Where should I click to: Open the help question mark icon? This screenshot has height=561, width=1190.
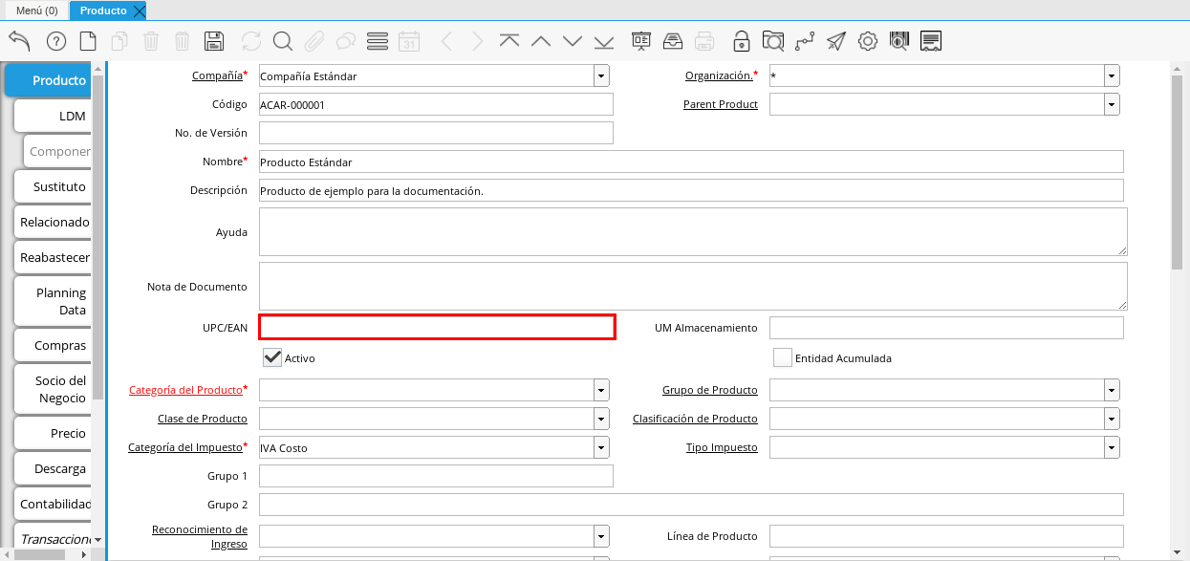55,41
